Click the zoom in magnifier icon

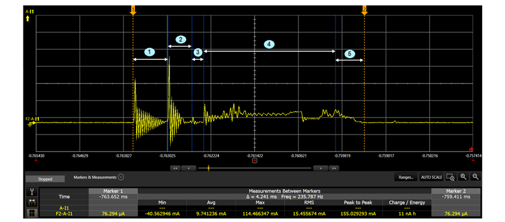point(463,177)
